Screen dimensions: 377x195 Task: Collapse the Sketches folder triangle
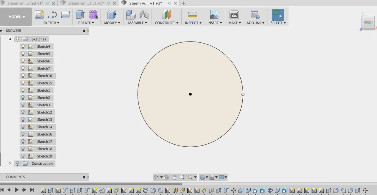click(10, 39)
